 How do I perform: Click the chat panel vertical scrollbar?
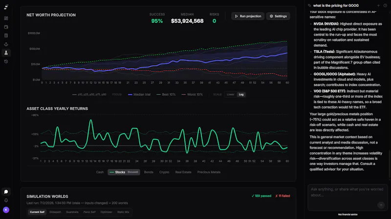pyautogui.click(x=390, y=164)
